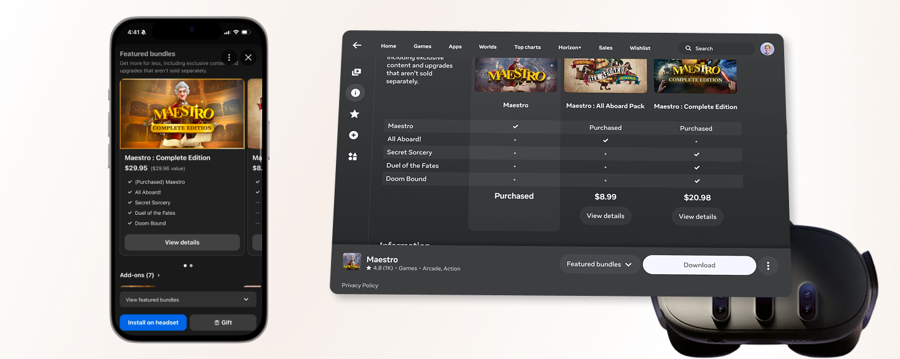The height and width of the screenshot is (359, 900).
Task: Open the Sales tab
Action: tap(606, 48)
